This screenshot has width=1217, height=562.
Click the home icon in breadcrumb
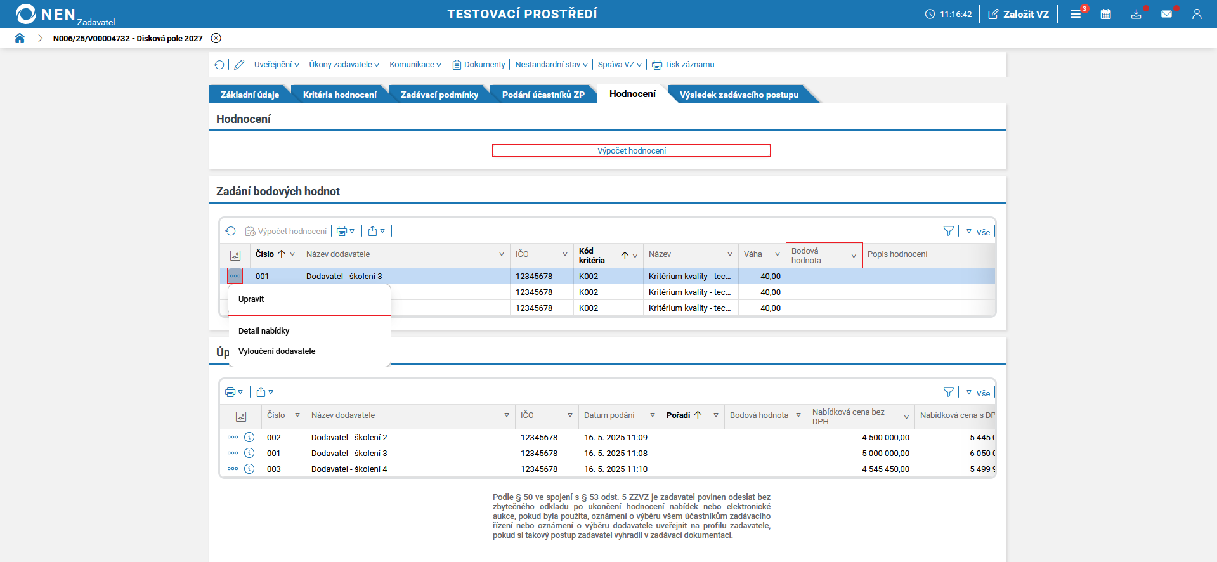coord(20,38)
